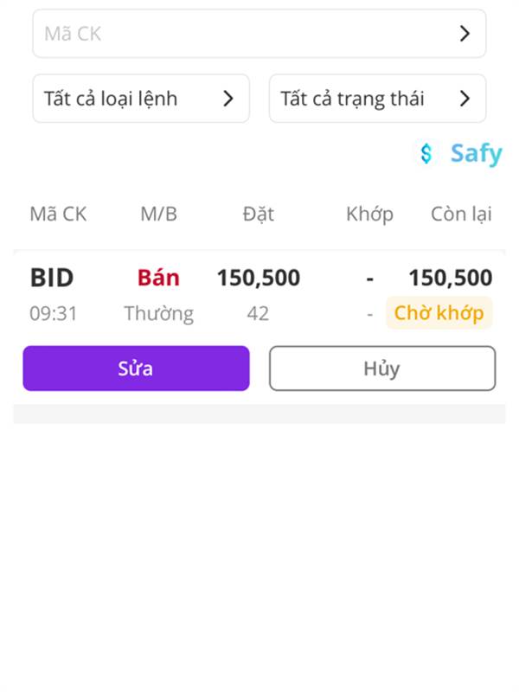Expand the Tất cả trạng thái filter

tap(377, 99)
